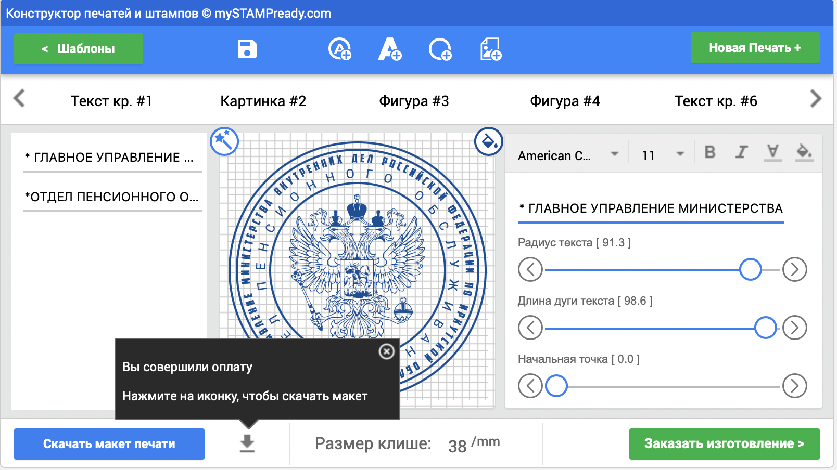The height and width of the screenshot is (470, 837).
Task: Close the payment notification tooltip
Action: pyautogui.click(x=386, y=352)
